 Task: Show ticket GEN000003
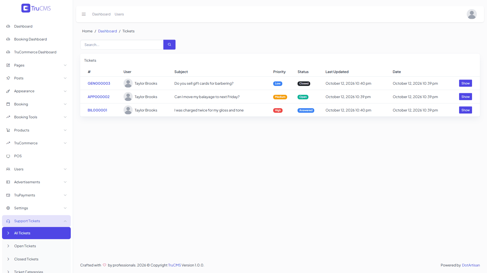click(x=465, y=83)
